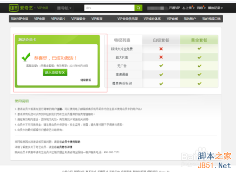Open the 导航 grid menu
This screenshot has height=172, width=236.
[64, 8]
